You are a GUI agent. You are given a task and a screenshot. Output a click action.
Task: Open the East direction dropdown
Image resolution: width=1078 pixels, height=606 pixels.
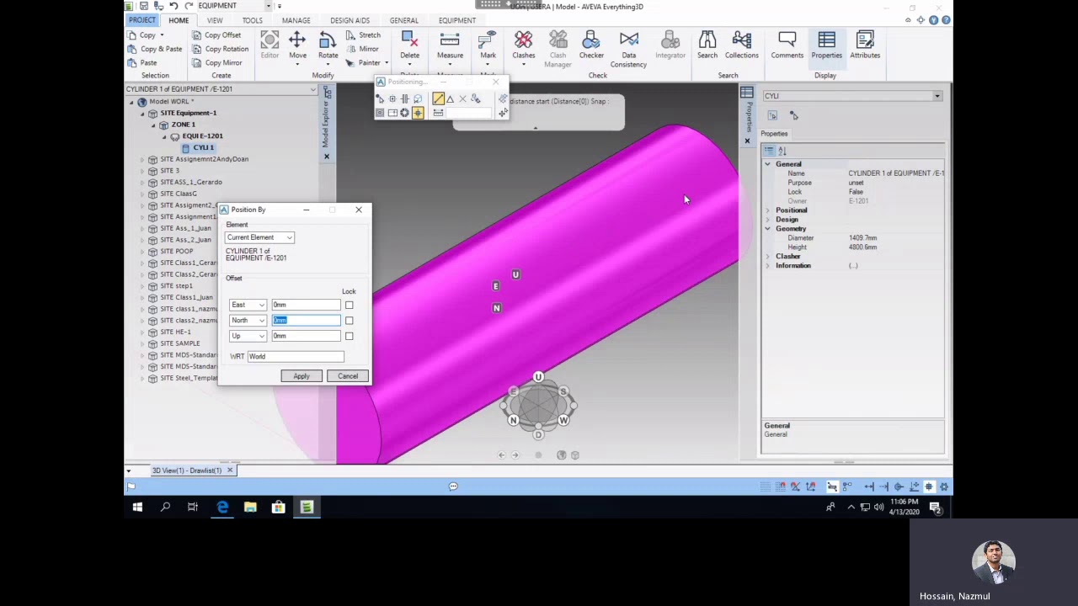248,305
